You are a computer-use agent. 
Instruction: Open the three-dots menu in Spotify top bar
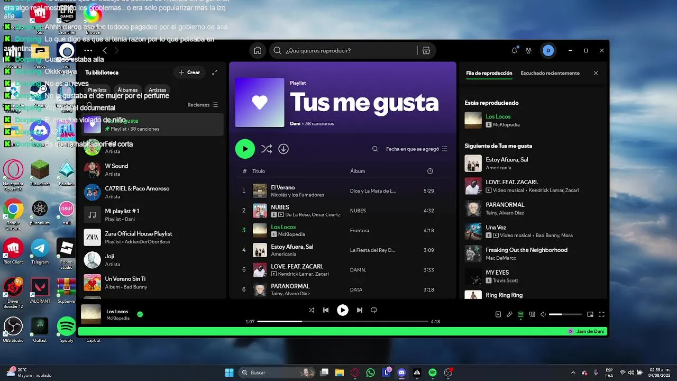click(x=88, y=51)
